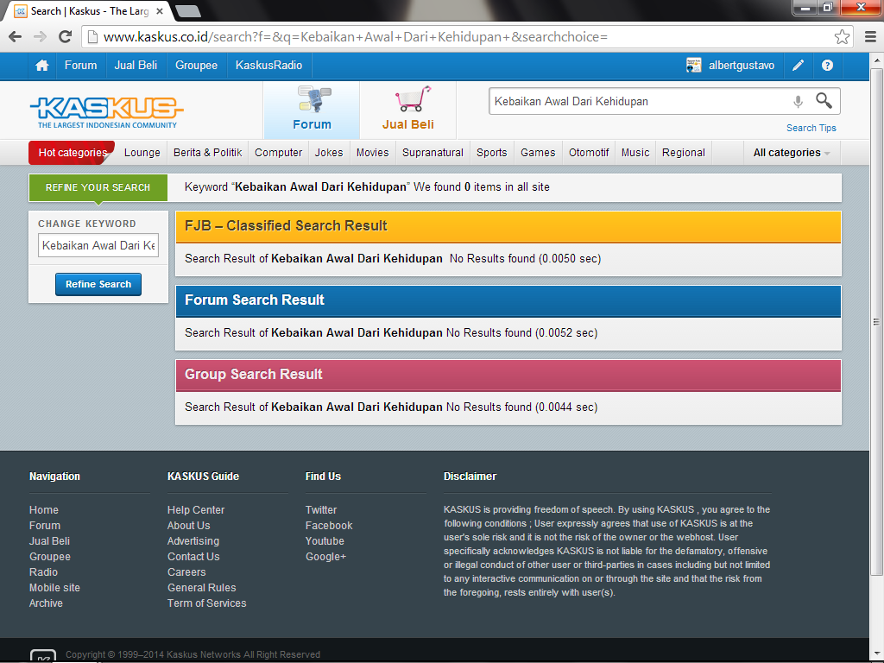Screen dimensions: 884x663
Task: Click the Forum megaphone icon
Action: tap(314, 99)
